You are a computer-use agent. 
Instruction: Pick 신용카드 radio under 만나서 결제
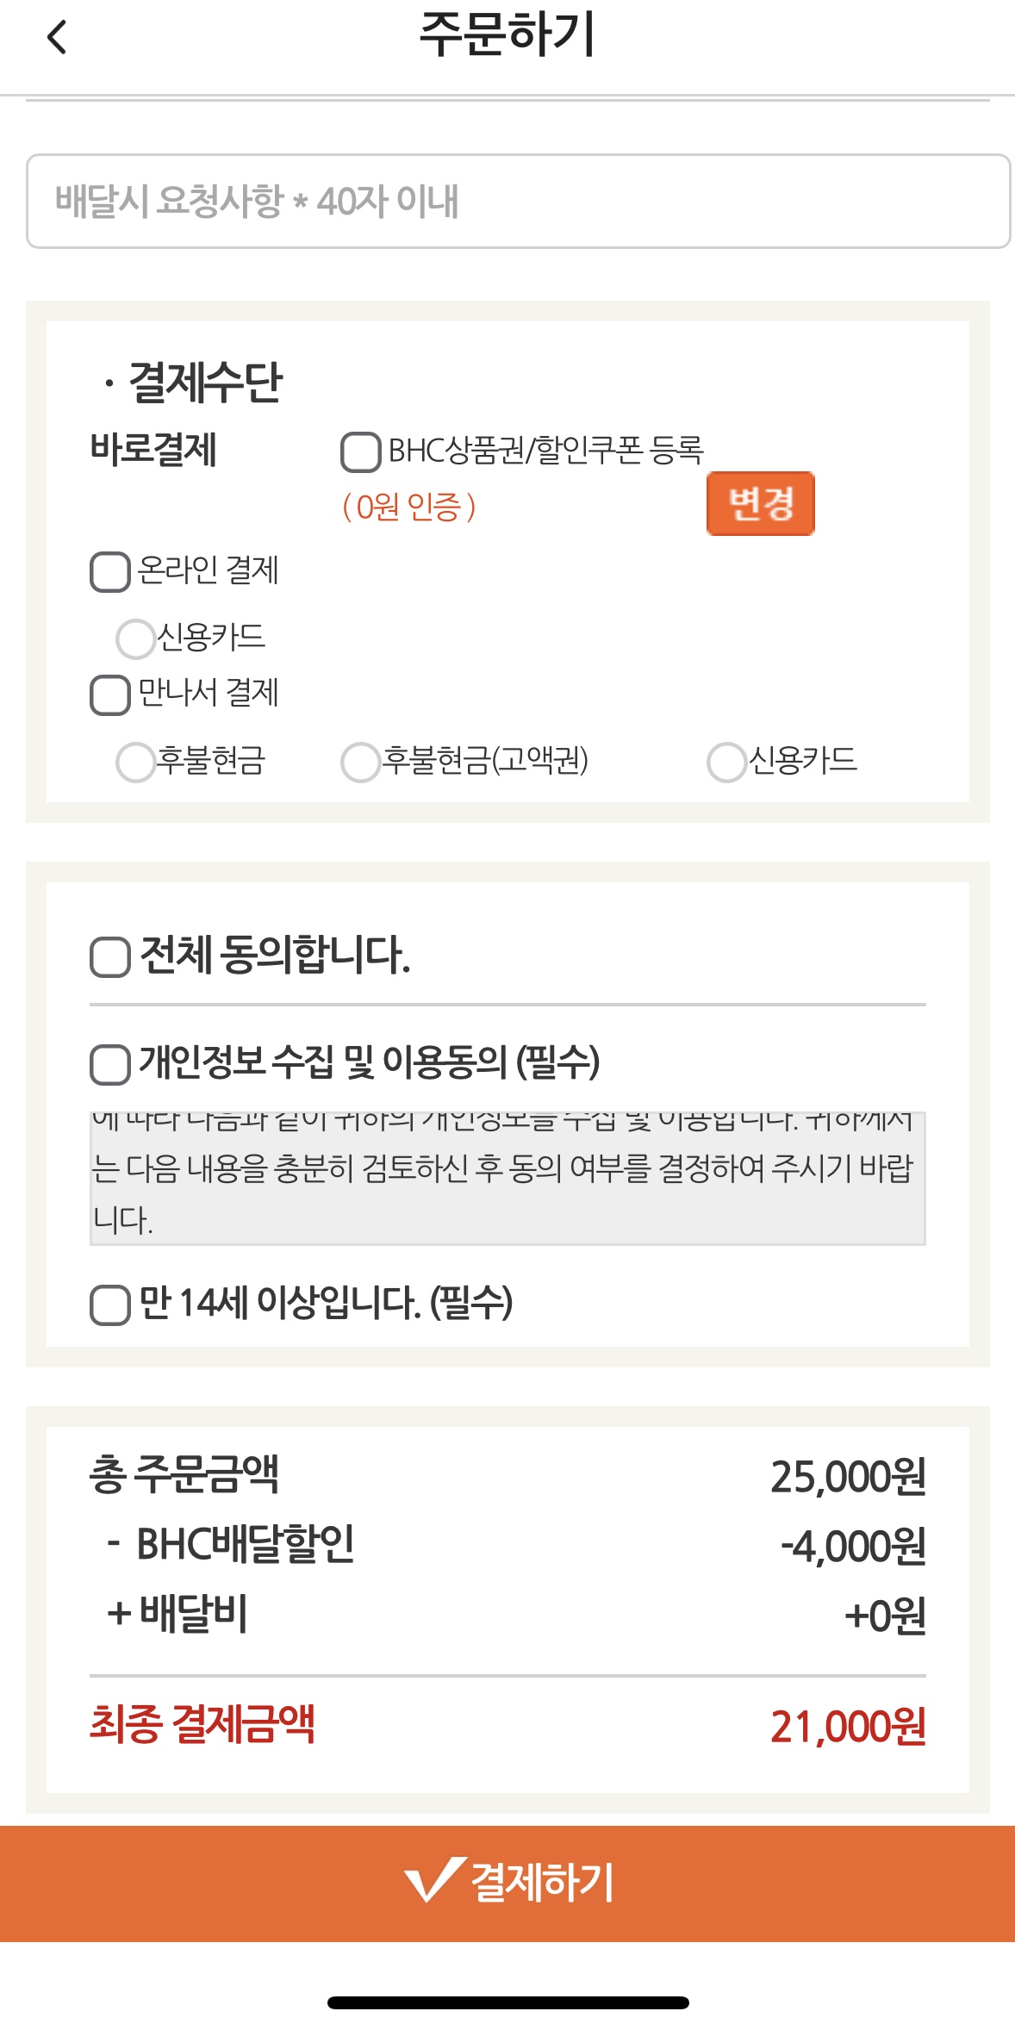725,762
